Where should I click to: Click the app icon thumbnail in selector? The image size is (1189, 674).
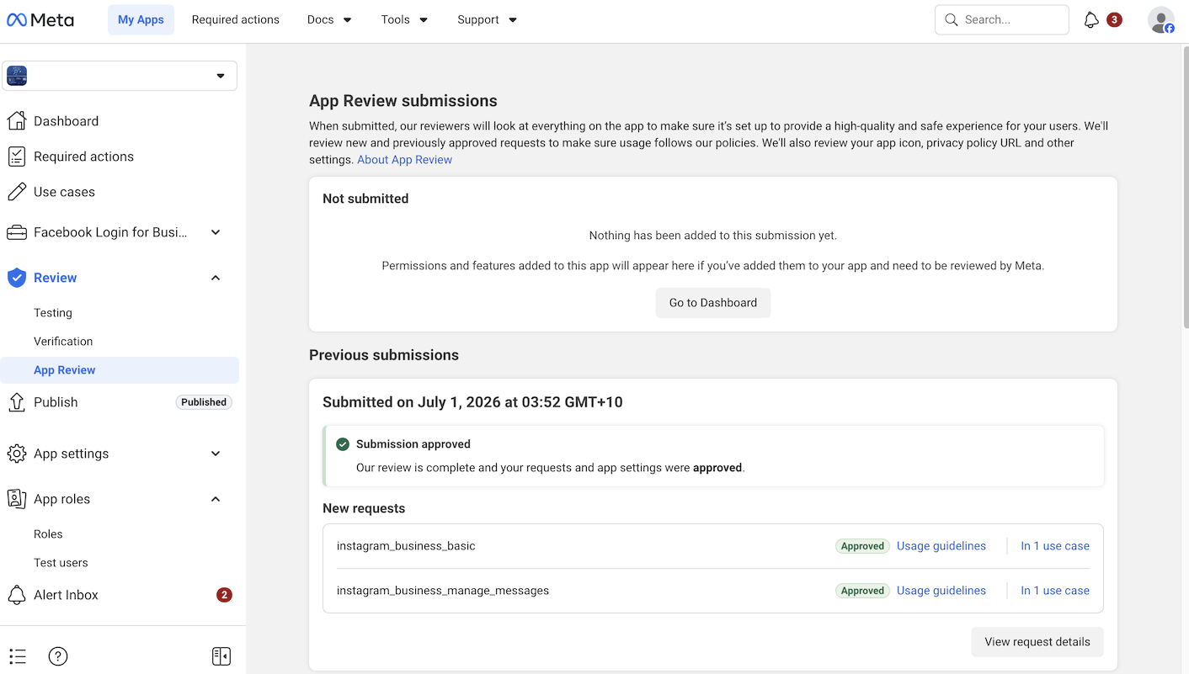17,76
